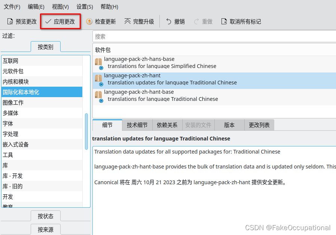Focus the 搜索 search field

214,36
